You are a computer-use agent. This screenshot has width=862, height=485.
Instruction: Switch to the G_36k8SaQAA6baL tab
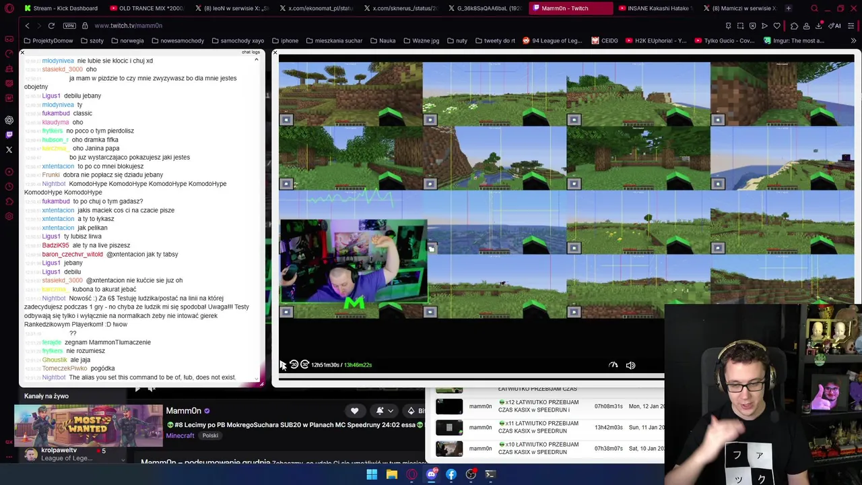(484, 8)
